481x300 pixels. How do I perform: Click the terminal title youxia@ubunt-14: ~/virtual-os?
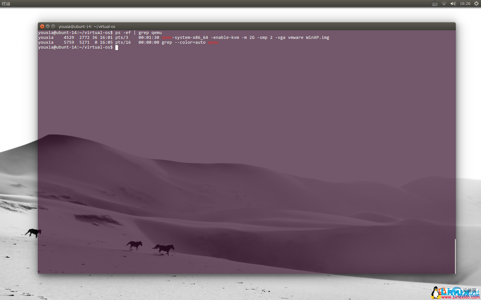(87, 27)
